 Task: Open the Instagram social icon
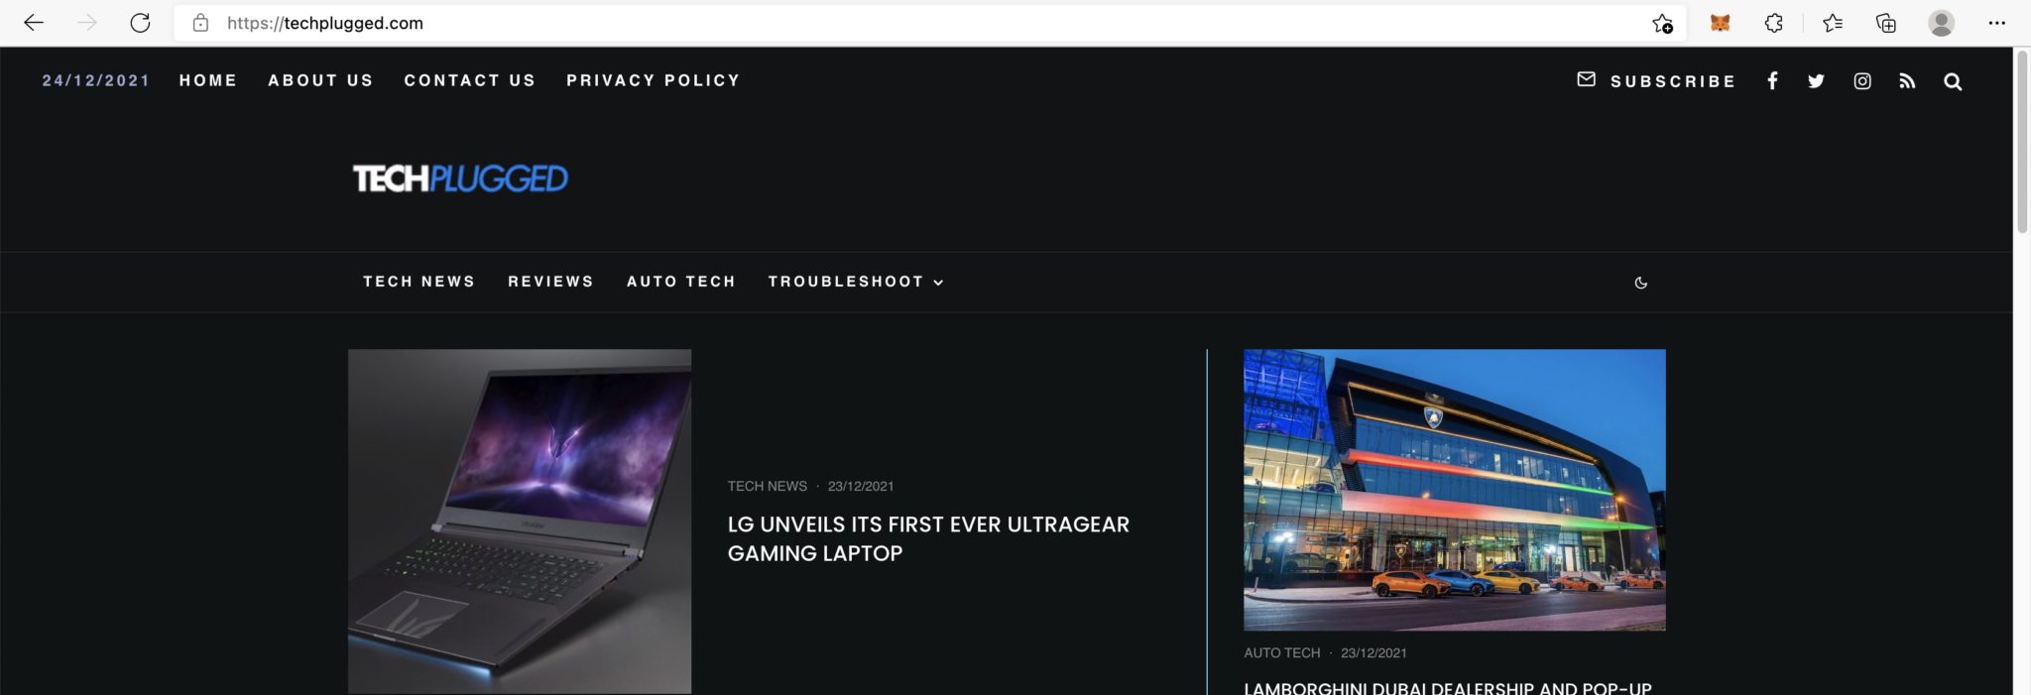[1862, 81]
